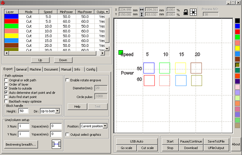Pick the black color swatch in palette
Viewport: 242px width, 155px height.
237,21
